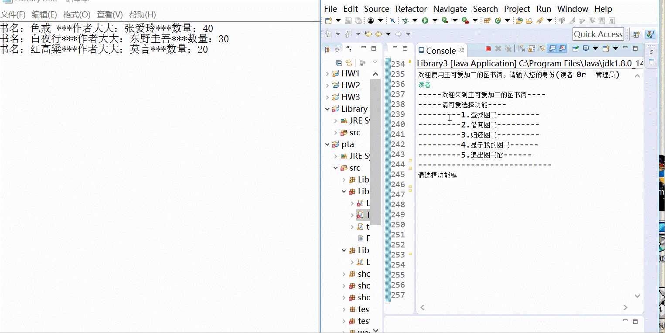Click the Open Type folder icon

tap(519, 21)
